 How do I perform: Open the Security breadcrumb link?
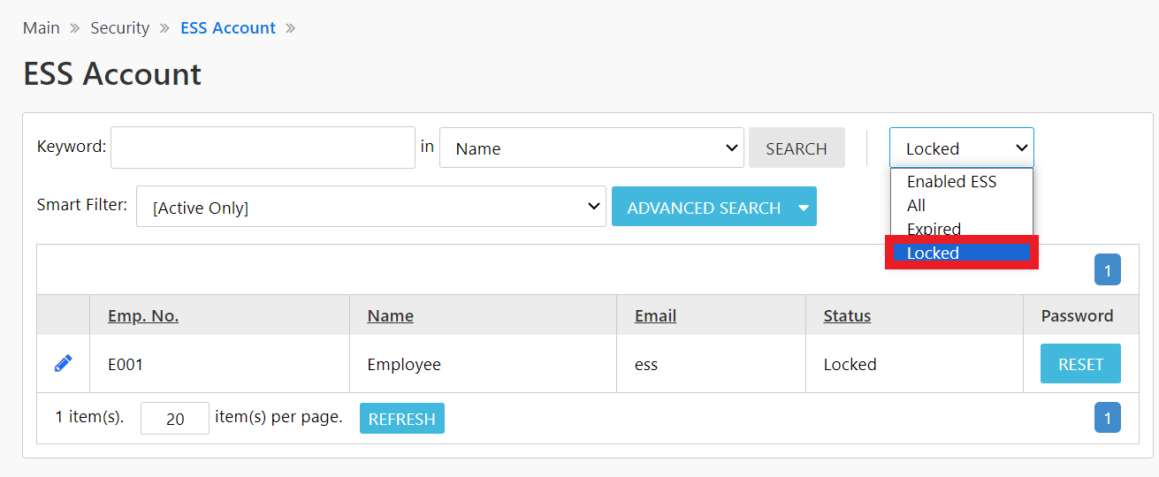click(119, 27)
